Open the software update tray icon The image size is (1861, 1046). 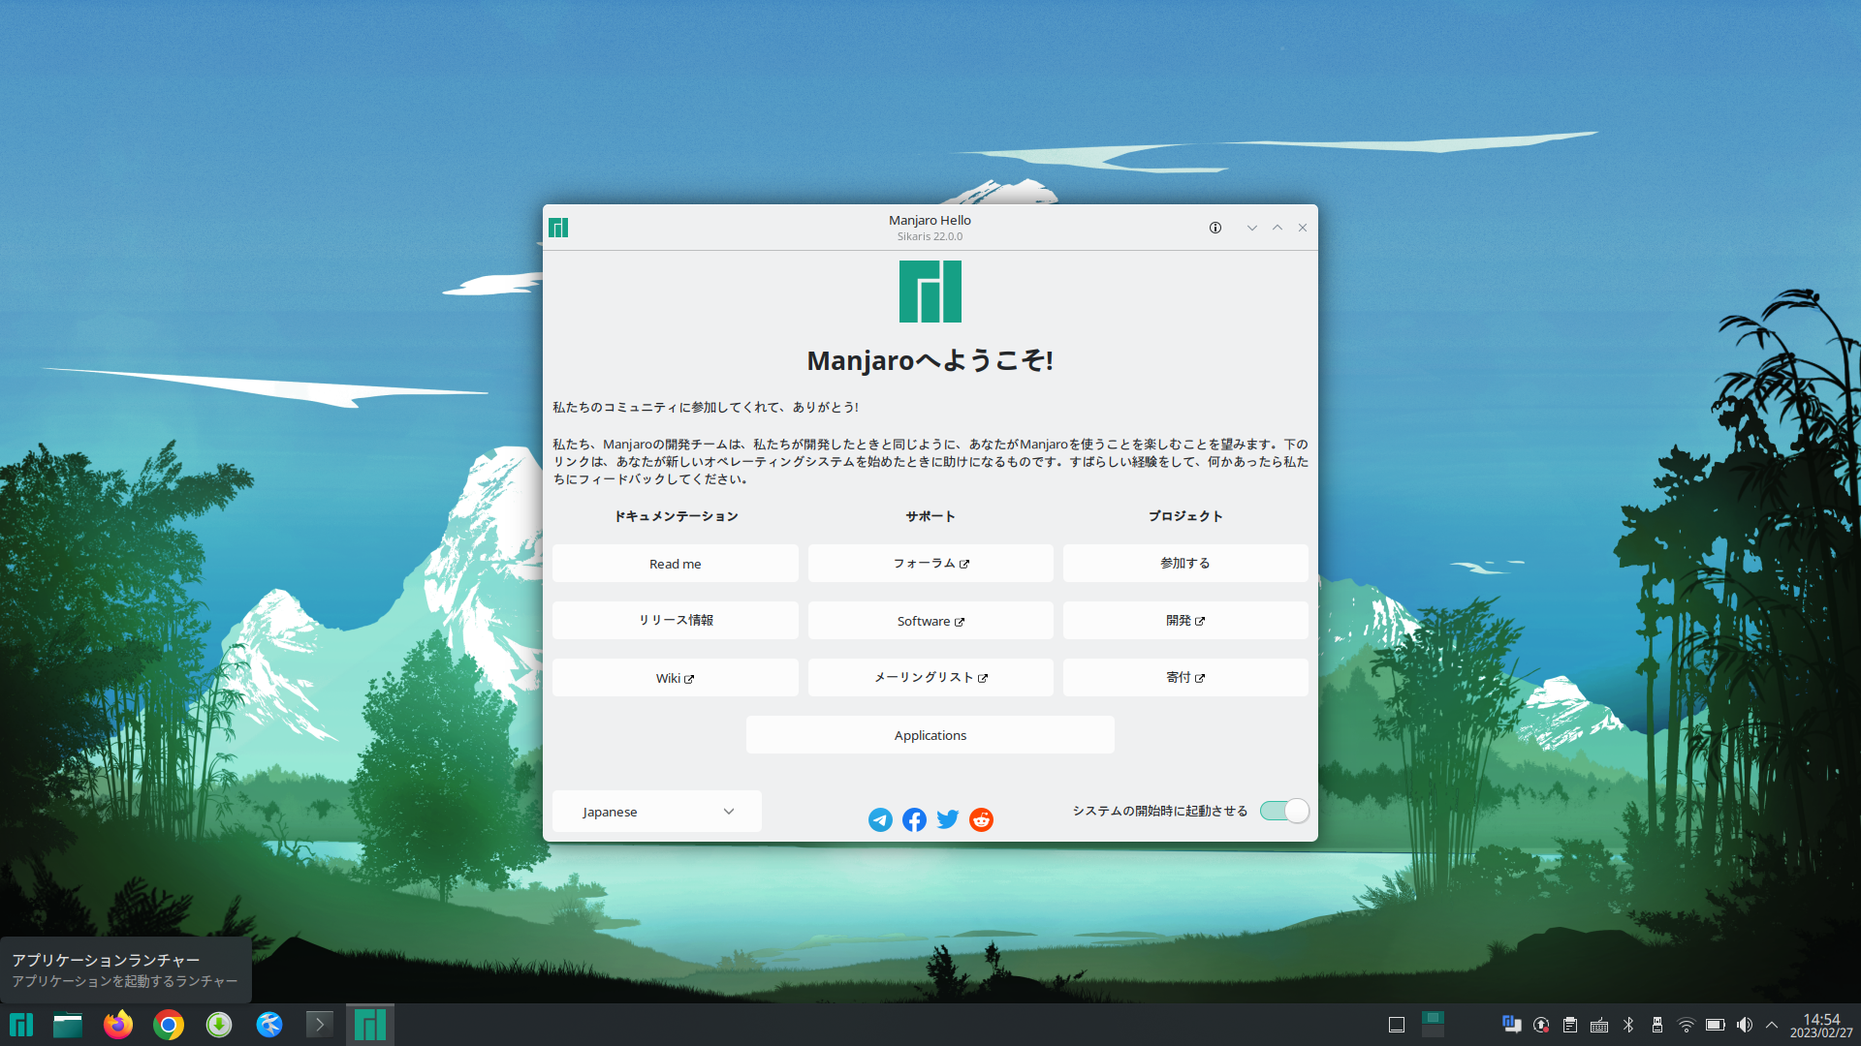[x=1541, y=1024]
